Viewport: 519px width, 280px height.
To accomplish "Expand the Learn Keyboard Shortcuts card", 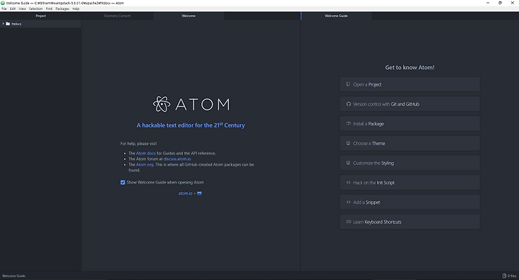I will pyautogui.click(x=409, y=222).
